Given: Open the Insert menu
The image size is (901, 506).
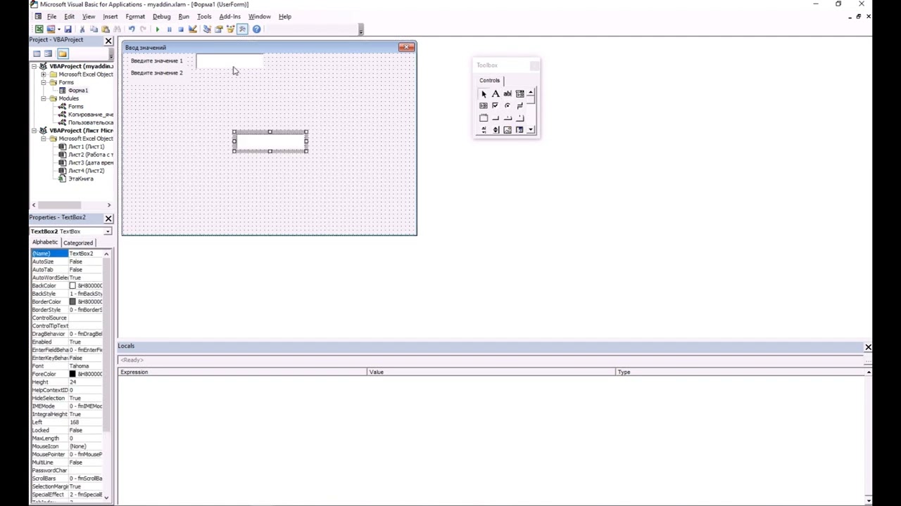Looking at the screenshot, I should pos(111,16).
